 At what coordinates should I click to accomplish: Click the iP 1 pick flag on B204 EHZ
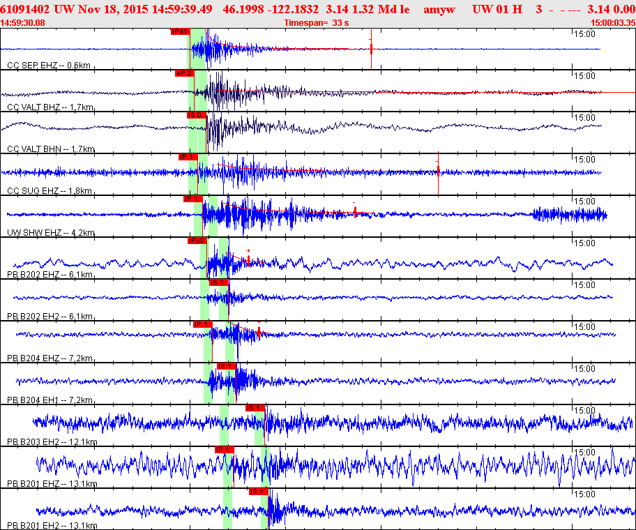[202, 324]
